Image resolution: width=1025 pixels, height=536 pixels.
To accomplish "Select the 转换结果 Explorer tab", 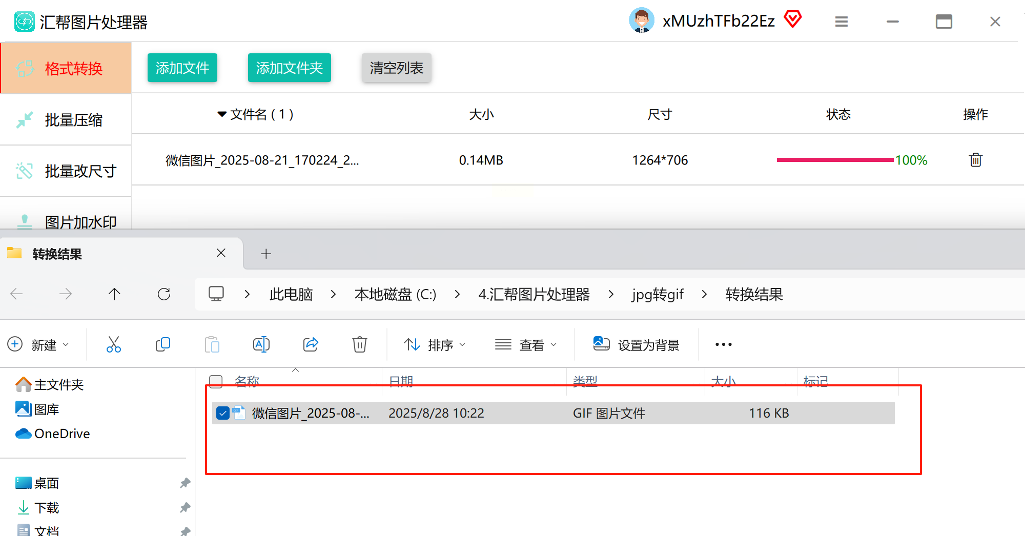I will [121, 254].
